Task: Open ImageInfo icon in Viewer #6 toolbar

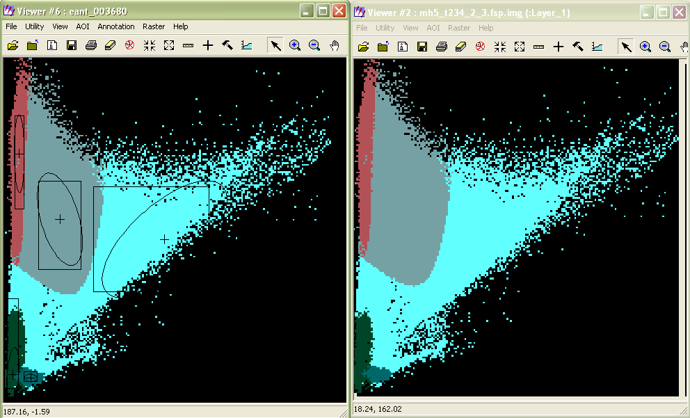Action: [52, 45]
